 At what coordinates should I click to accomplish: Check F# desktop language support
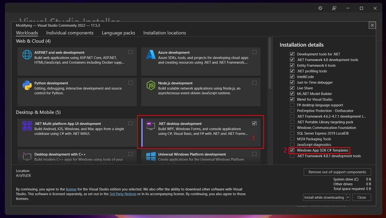click(x=292, y=105)
